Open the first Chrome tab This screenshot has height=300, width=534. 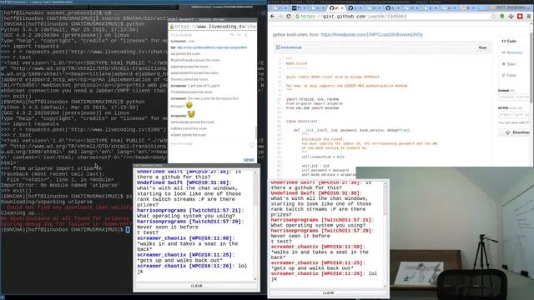point(280,7)
